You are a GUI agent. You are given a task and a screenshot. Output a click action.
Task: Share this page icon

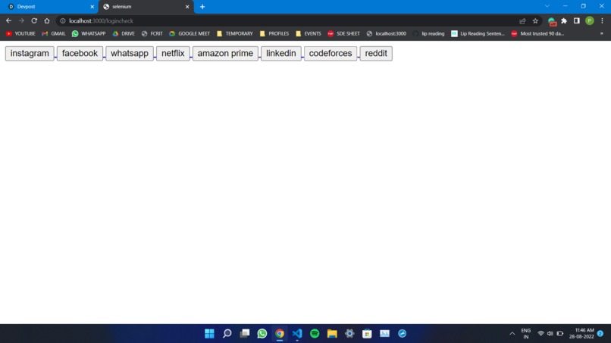[522, 20]
